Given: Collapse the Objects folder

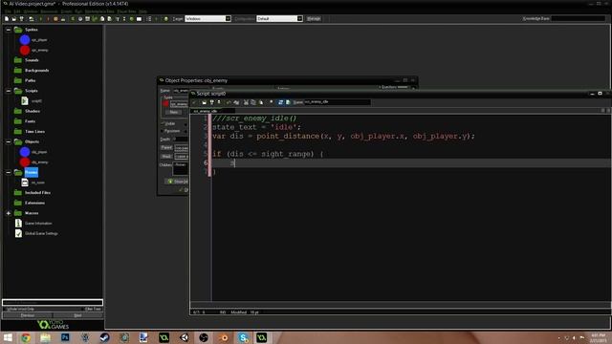Looking at the screenshot, I should (9, 142).
